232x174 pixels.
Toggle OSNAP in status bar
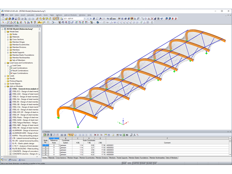143,163
